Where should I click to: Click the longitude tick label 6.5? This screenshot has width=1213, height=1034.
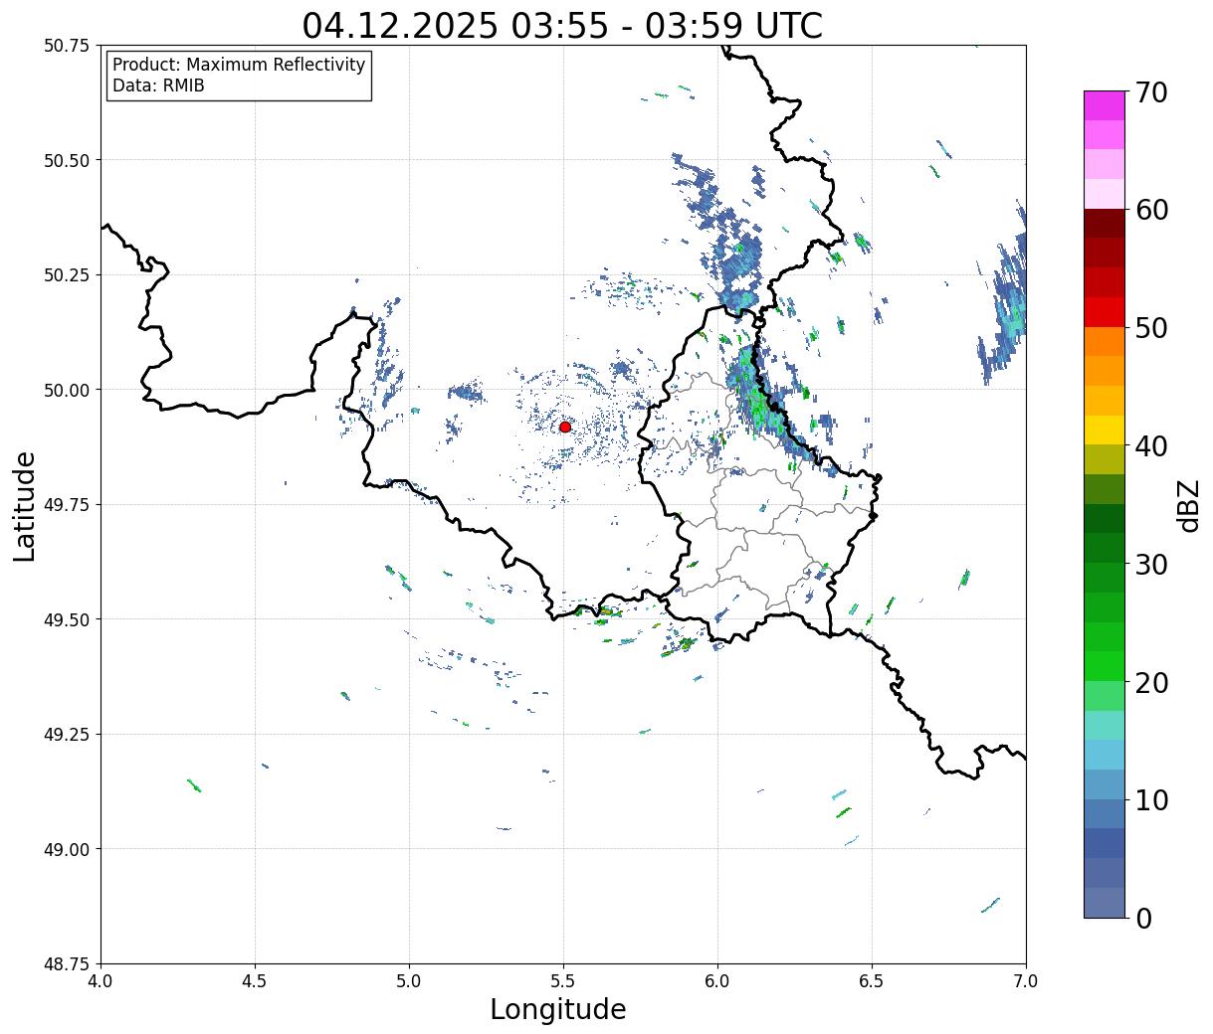[872, 981]
